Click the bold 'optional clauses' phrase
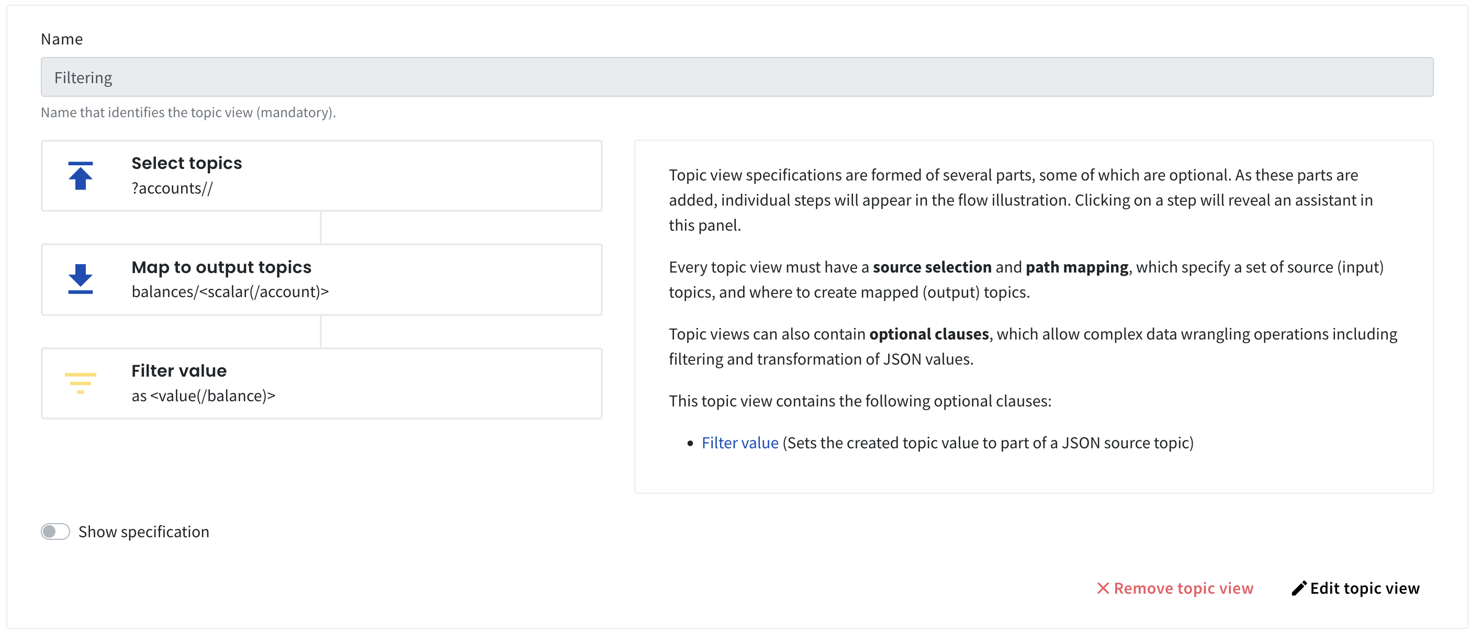1481x634 pixels. point(928,334)
